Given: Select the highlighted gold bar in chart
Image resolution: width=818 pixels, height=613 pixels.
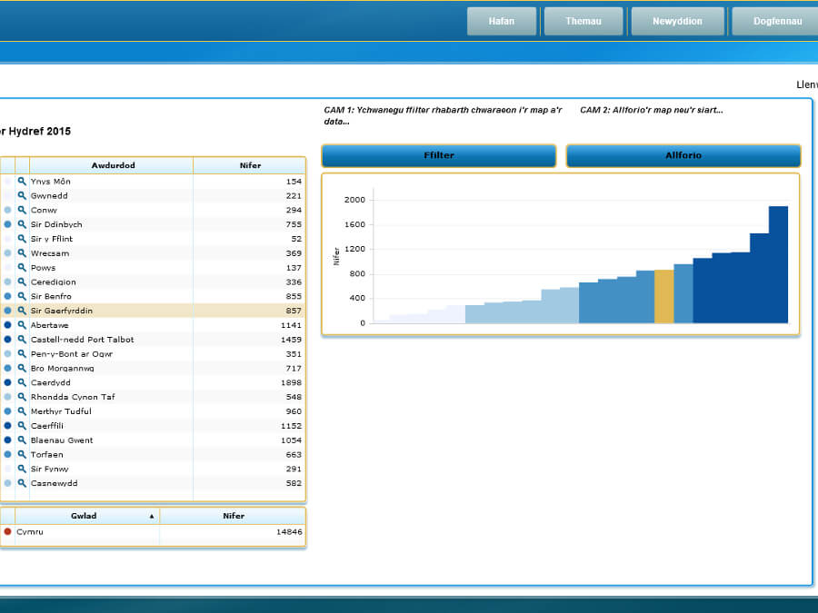Looking at the screenshot, I should [x=664, y=297].
